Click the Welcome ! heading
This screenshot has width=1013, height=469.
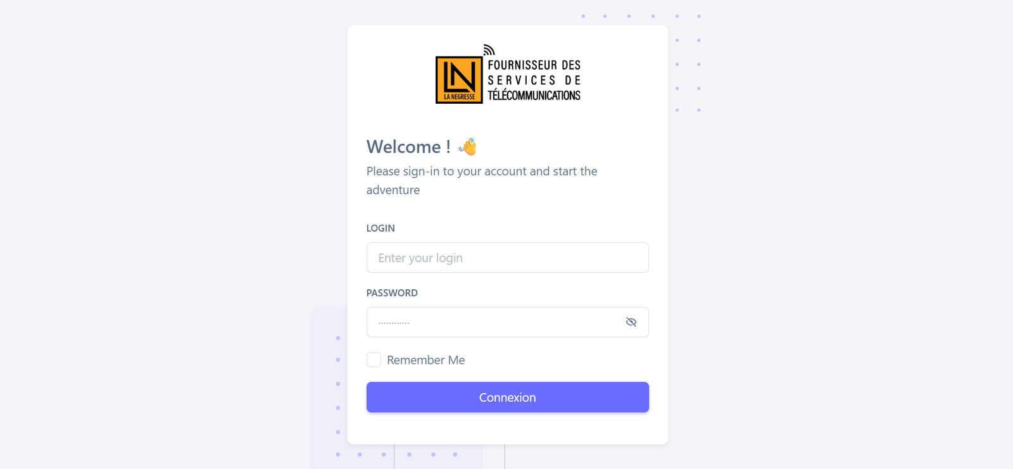[x=408, y=147]
